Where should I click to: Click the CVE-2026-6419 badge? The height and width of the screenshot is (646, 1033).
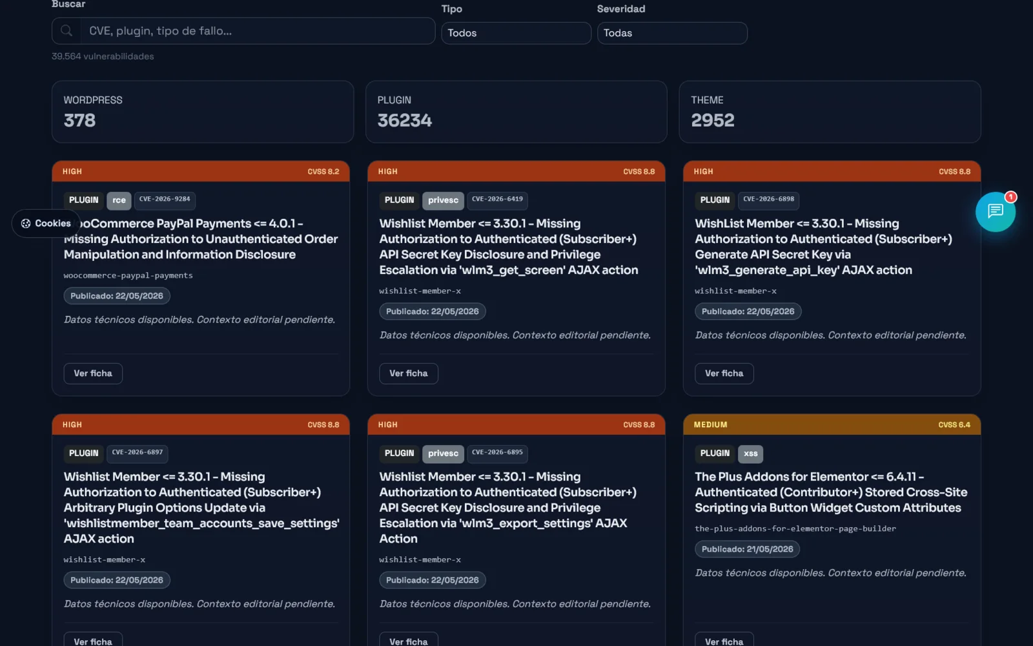pyautogui.click(x=497, y=200)
